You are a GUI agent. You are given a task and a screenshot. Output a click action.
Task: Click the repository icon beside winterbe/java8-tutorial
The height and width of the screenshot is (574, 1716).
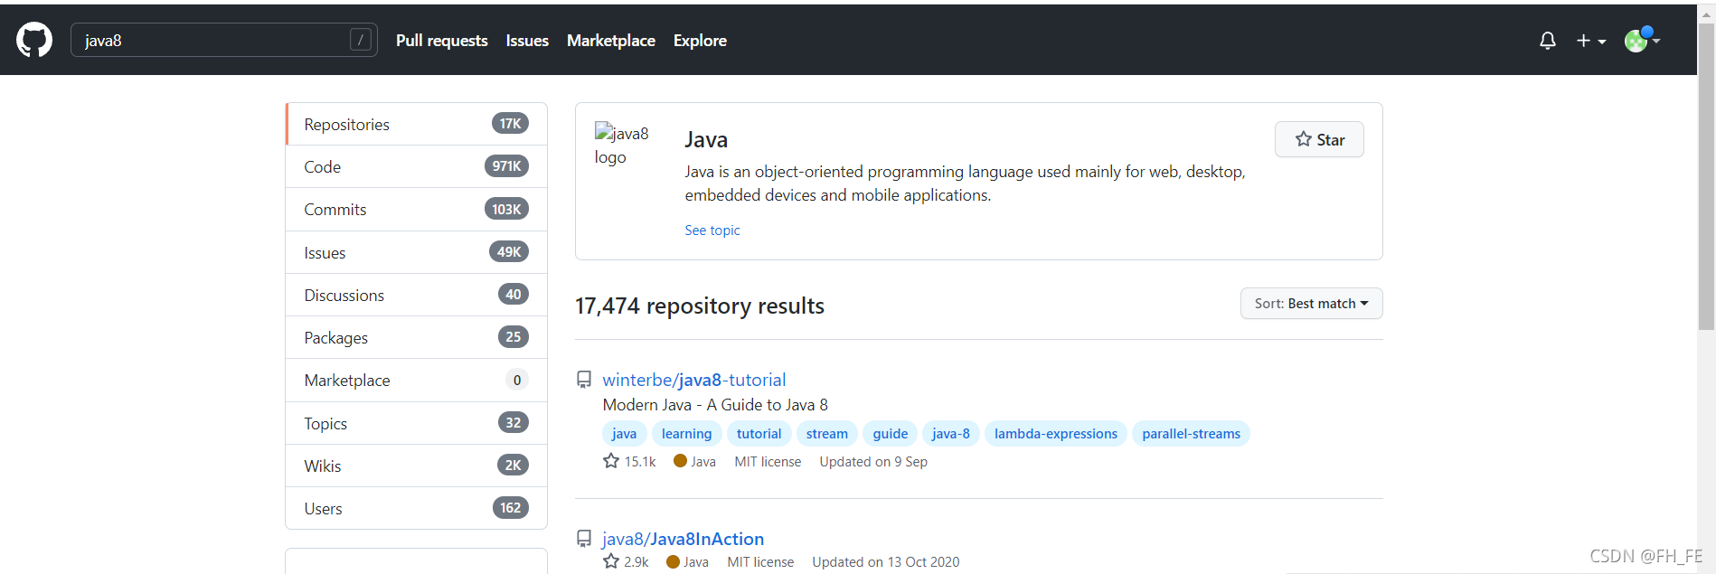tap(584, 380)
